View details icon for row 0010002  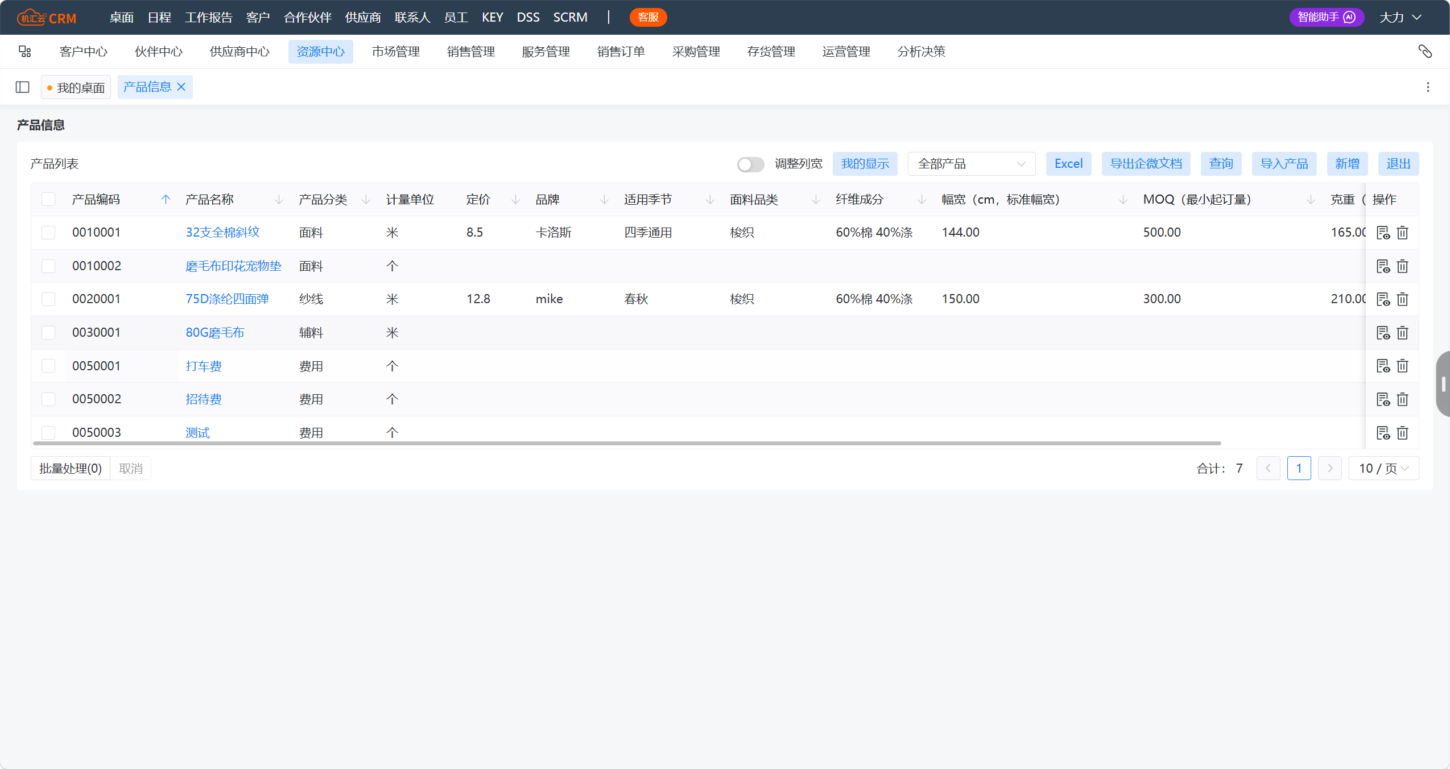(1383, 266)
